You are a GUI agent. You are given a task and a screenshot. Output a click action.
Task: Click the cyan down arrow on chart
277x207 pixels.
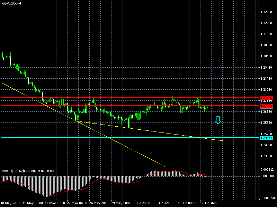[x=218, y=120]
